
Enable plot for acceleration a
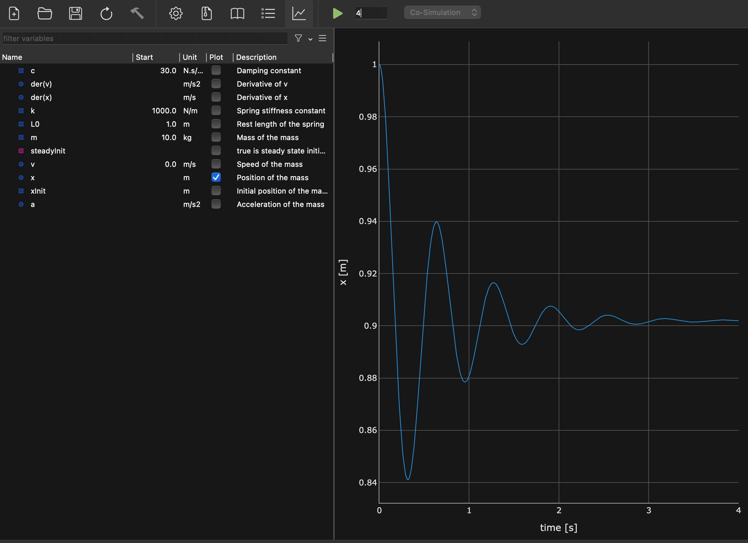click(216, 204)
